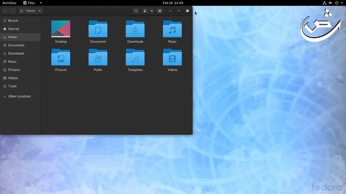
Task: Open the Documents folder icon
Action: click(98, 29)
